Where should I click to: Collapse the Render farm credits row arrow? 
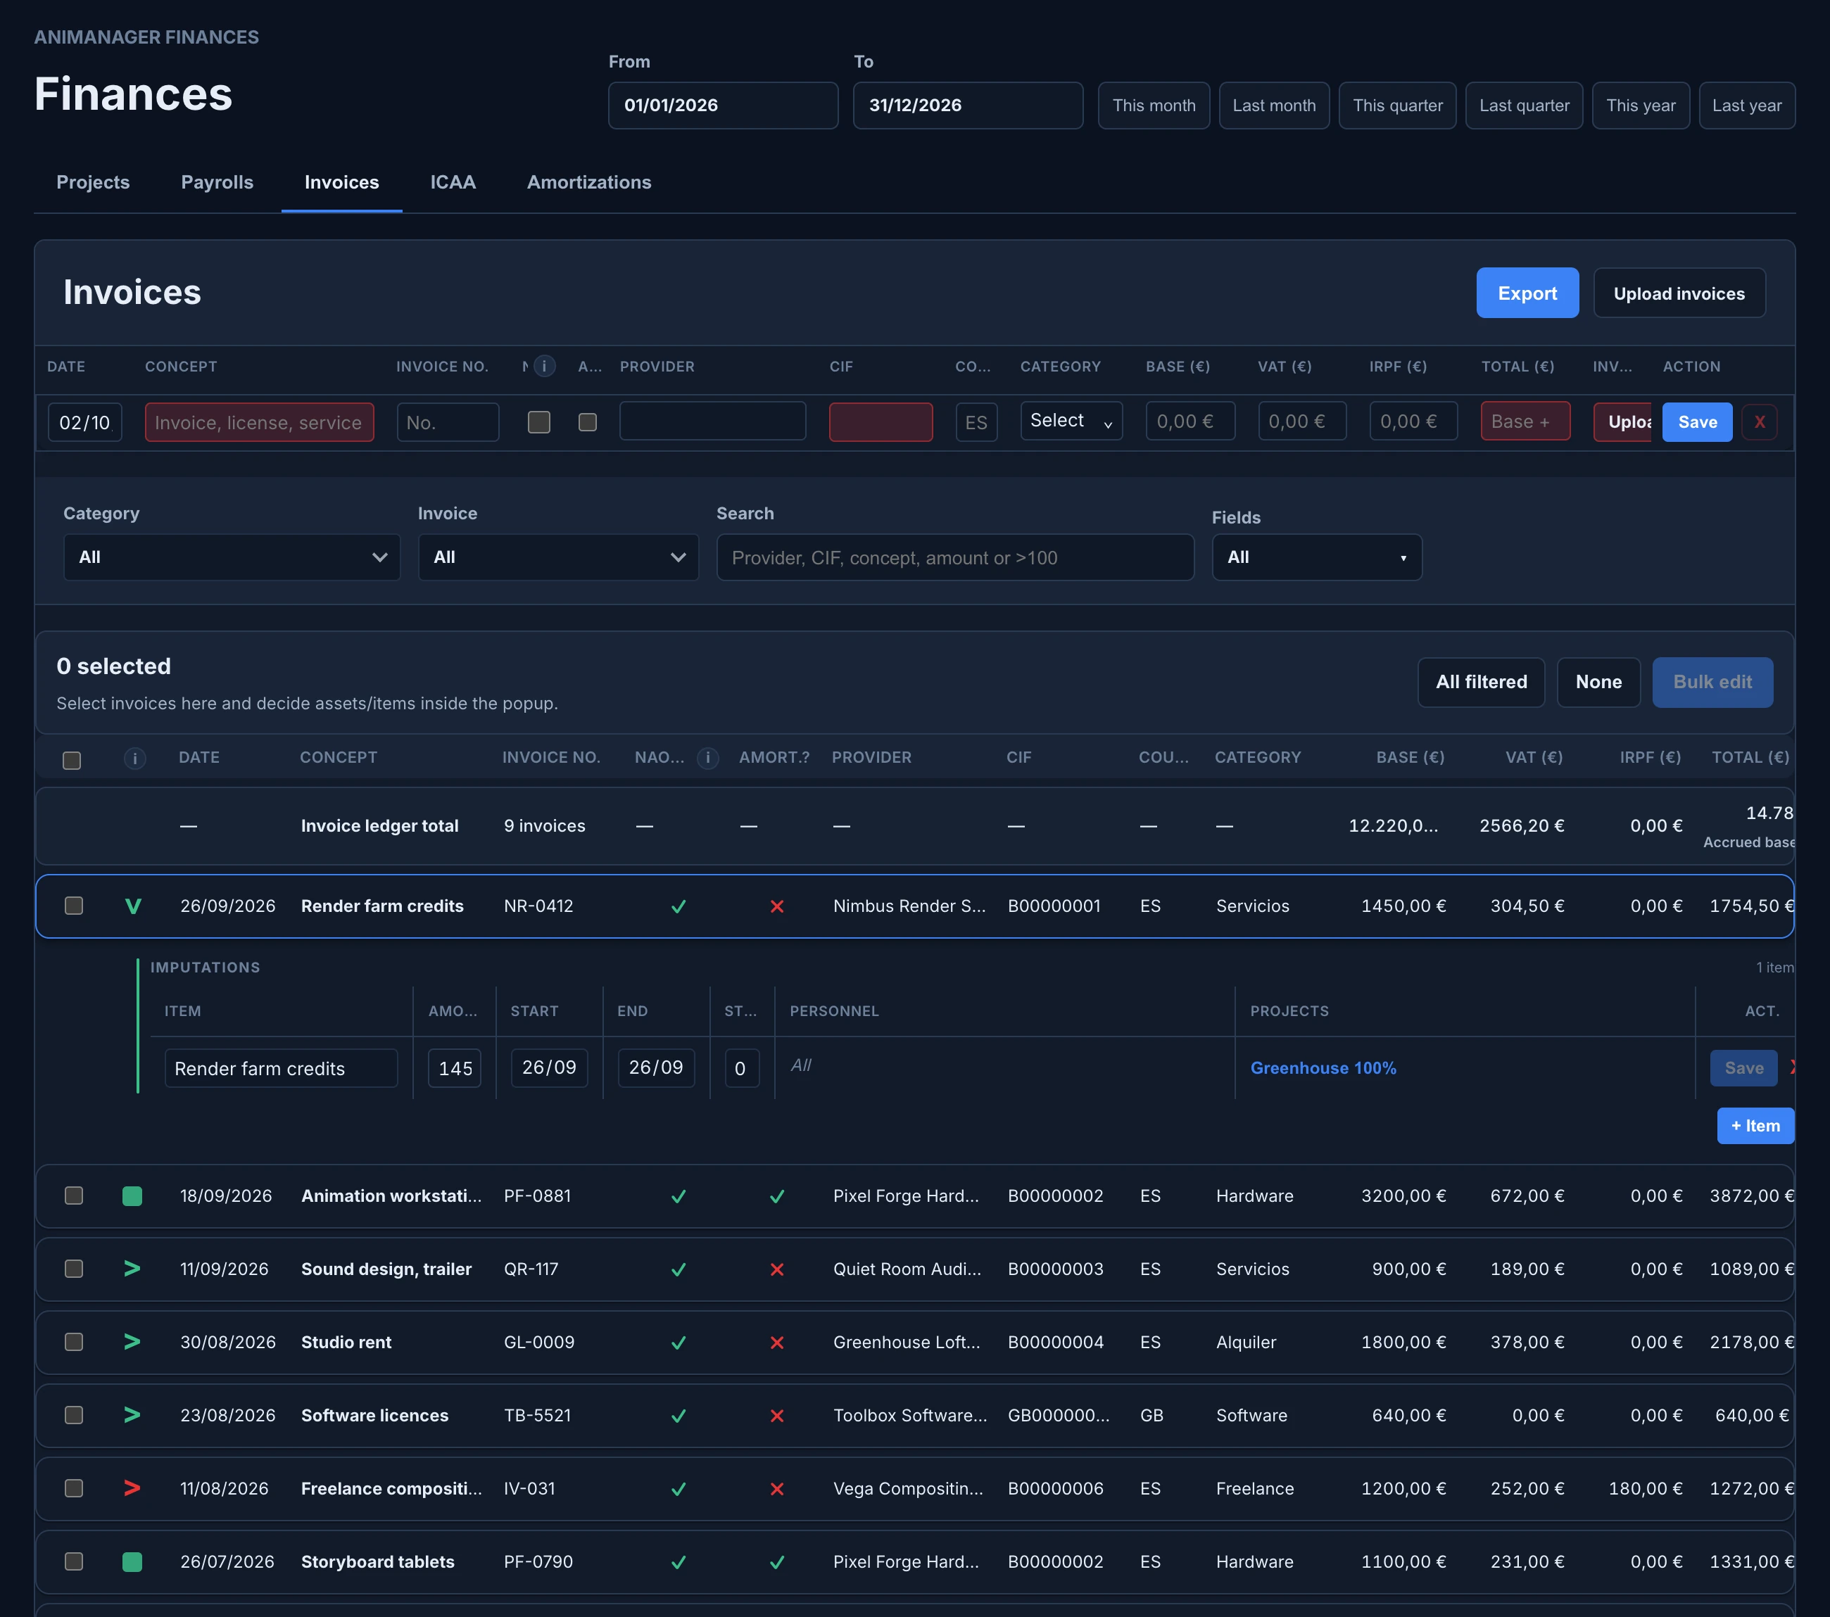point(132,906)
